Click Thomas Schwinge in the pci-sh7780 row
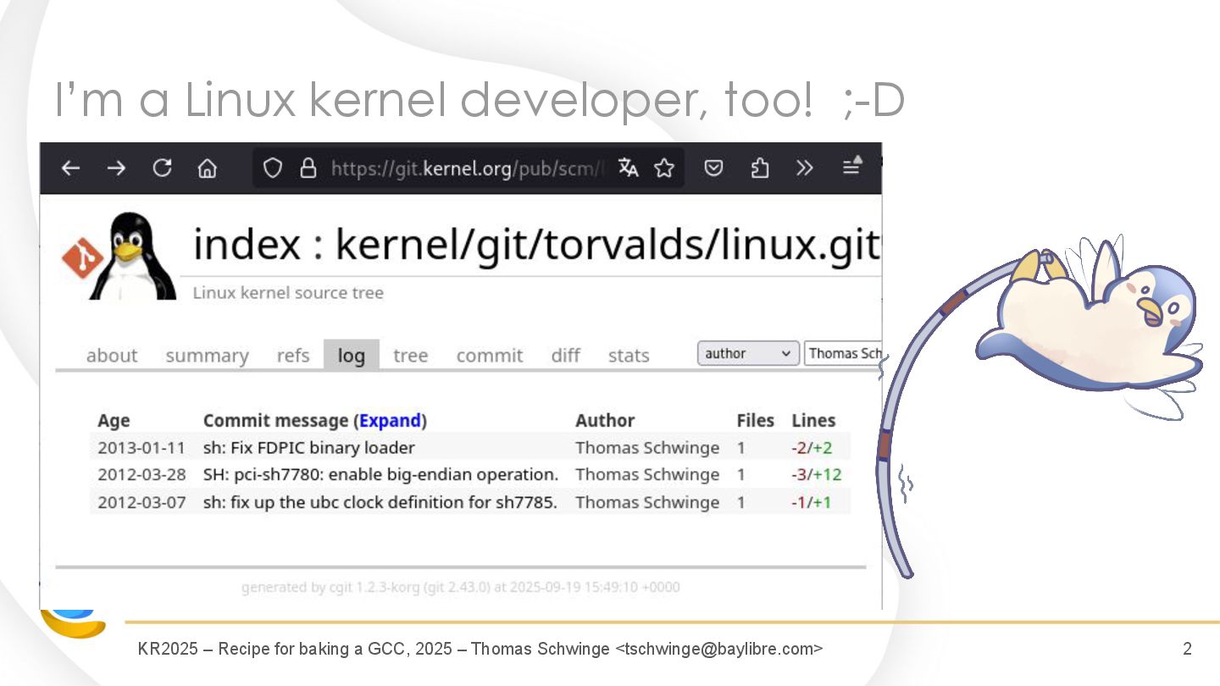 pyautogui.click(x=647, y=474)
